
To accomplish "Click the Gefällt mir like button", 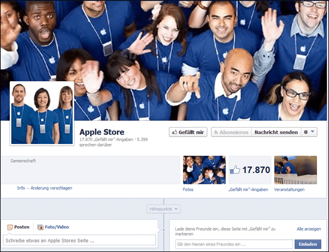I will pyautogui.click(x=188, y=132).
